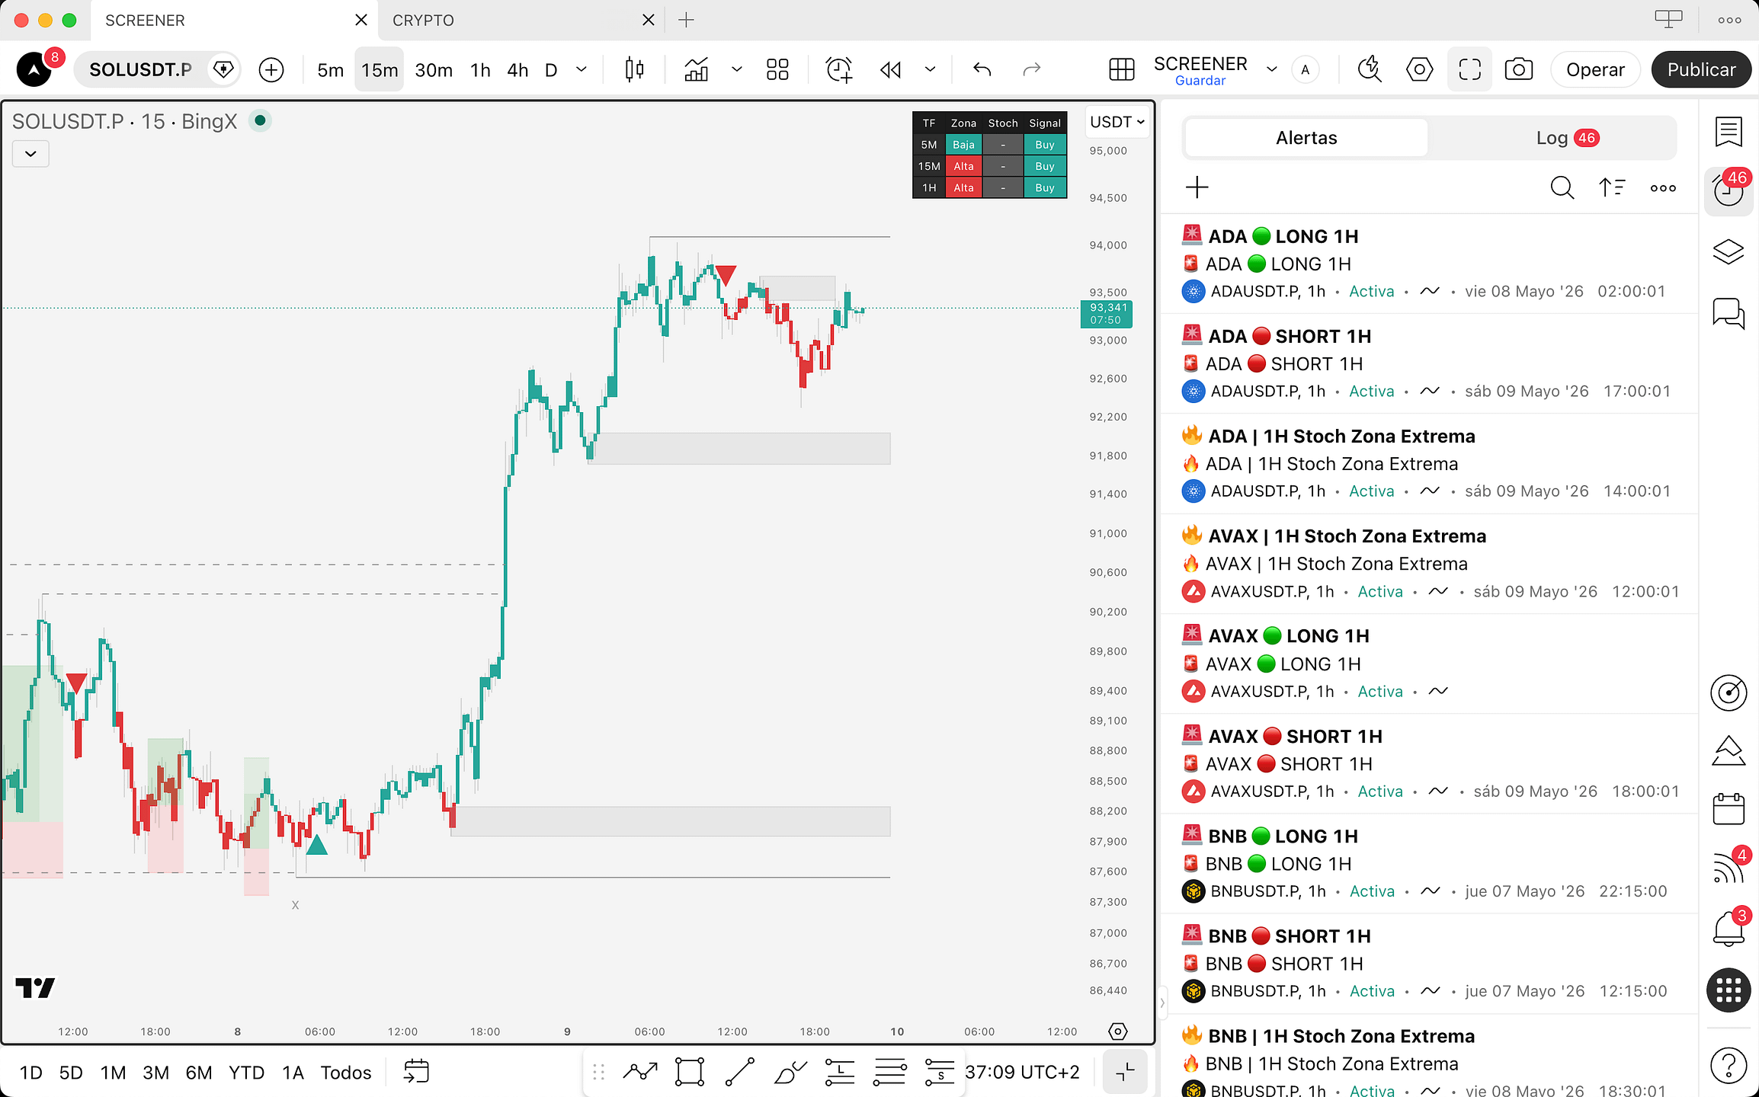The image size is (1759, 1097).
Task: Open the USDT currency dropdown
Action: [x=1117, y=122]
